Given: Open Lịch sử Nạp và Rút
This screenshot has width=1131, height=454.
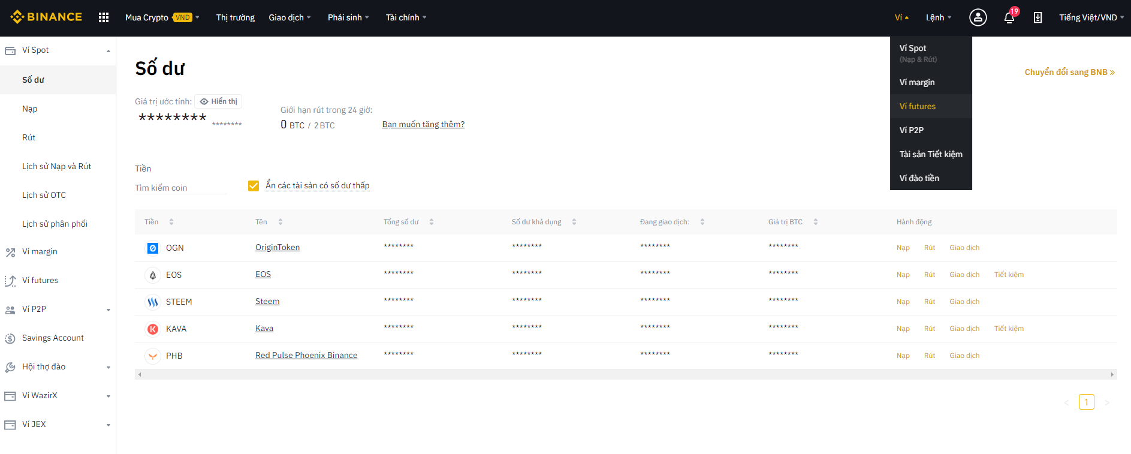Looking at the screenshot, I should coord(58,166).
